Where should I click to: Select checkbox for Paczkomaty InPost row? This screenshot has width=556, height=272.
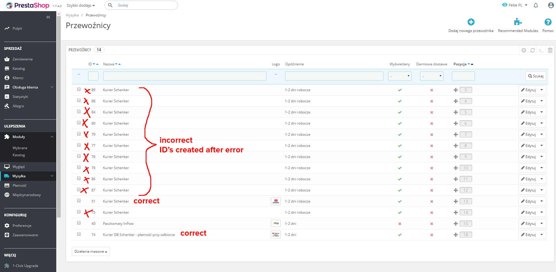[79, 223]
